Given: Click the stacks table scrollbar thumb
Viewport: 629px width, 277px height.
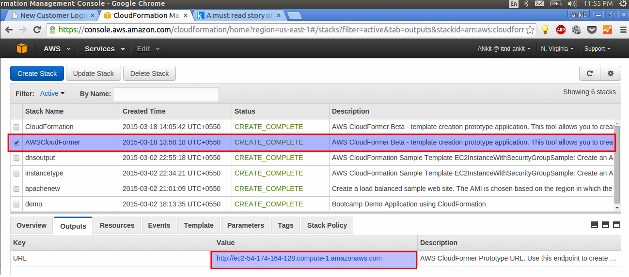Looking at the screenshot, I should 617,164.
